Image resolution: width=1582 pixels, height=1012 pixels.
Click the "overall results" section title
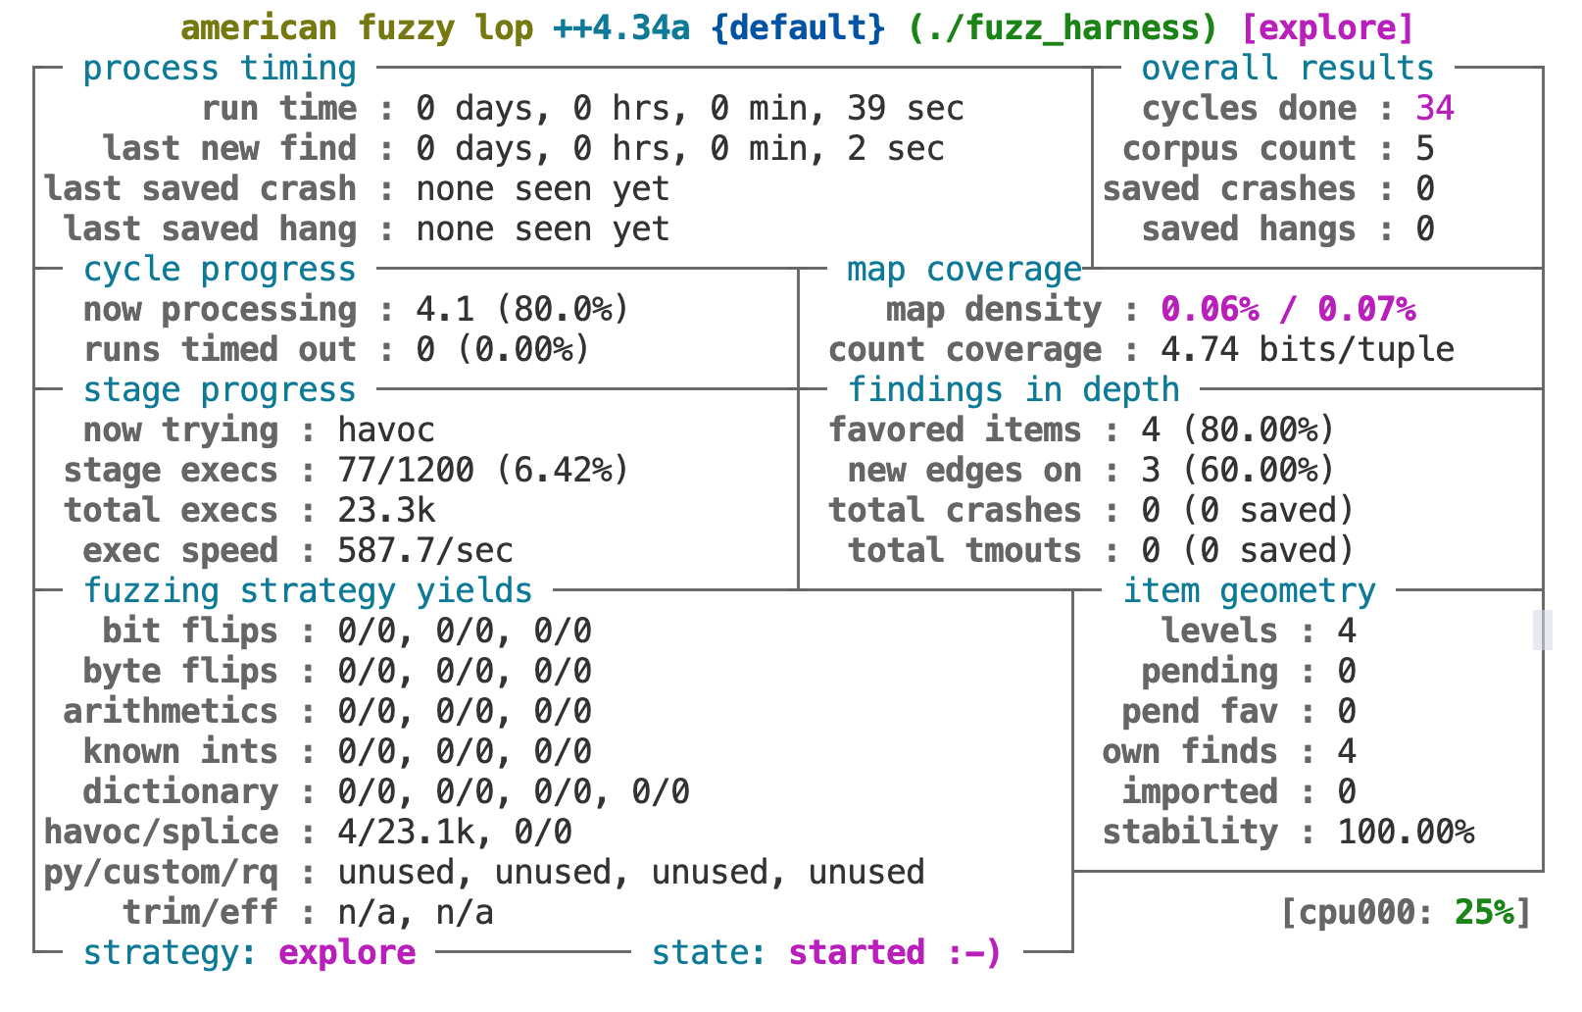point(1287,69)
